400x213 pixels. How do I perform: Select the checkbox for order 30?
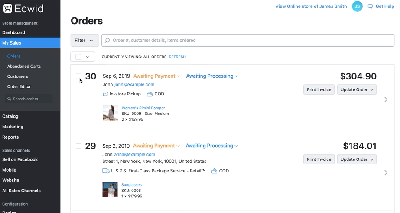point(78,76)
